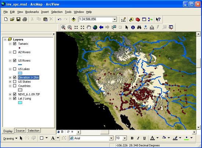Open the Find binoculars tool
The image size is (202, 148).
(139, 27)
